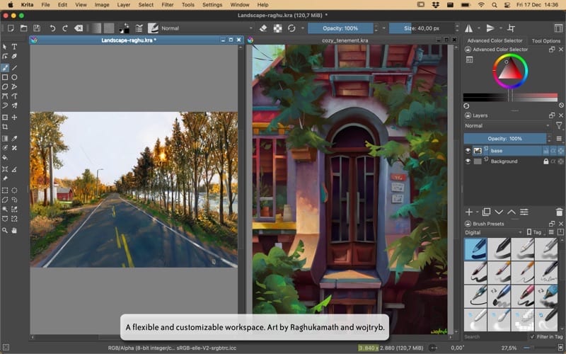Screen dimensions: 566x354
Task: Switch to the Tool Options tab
Action: tap(545, 41)
